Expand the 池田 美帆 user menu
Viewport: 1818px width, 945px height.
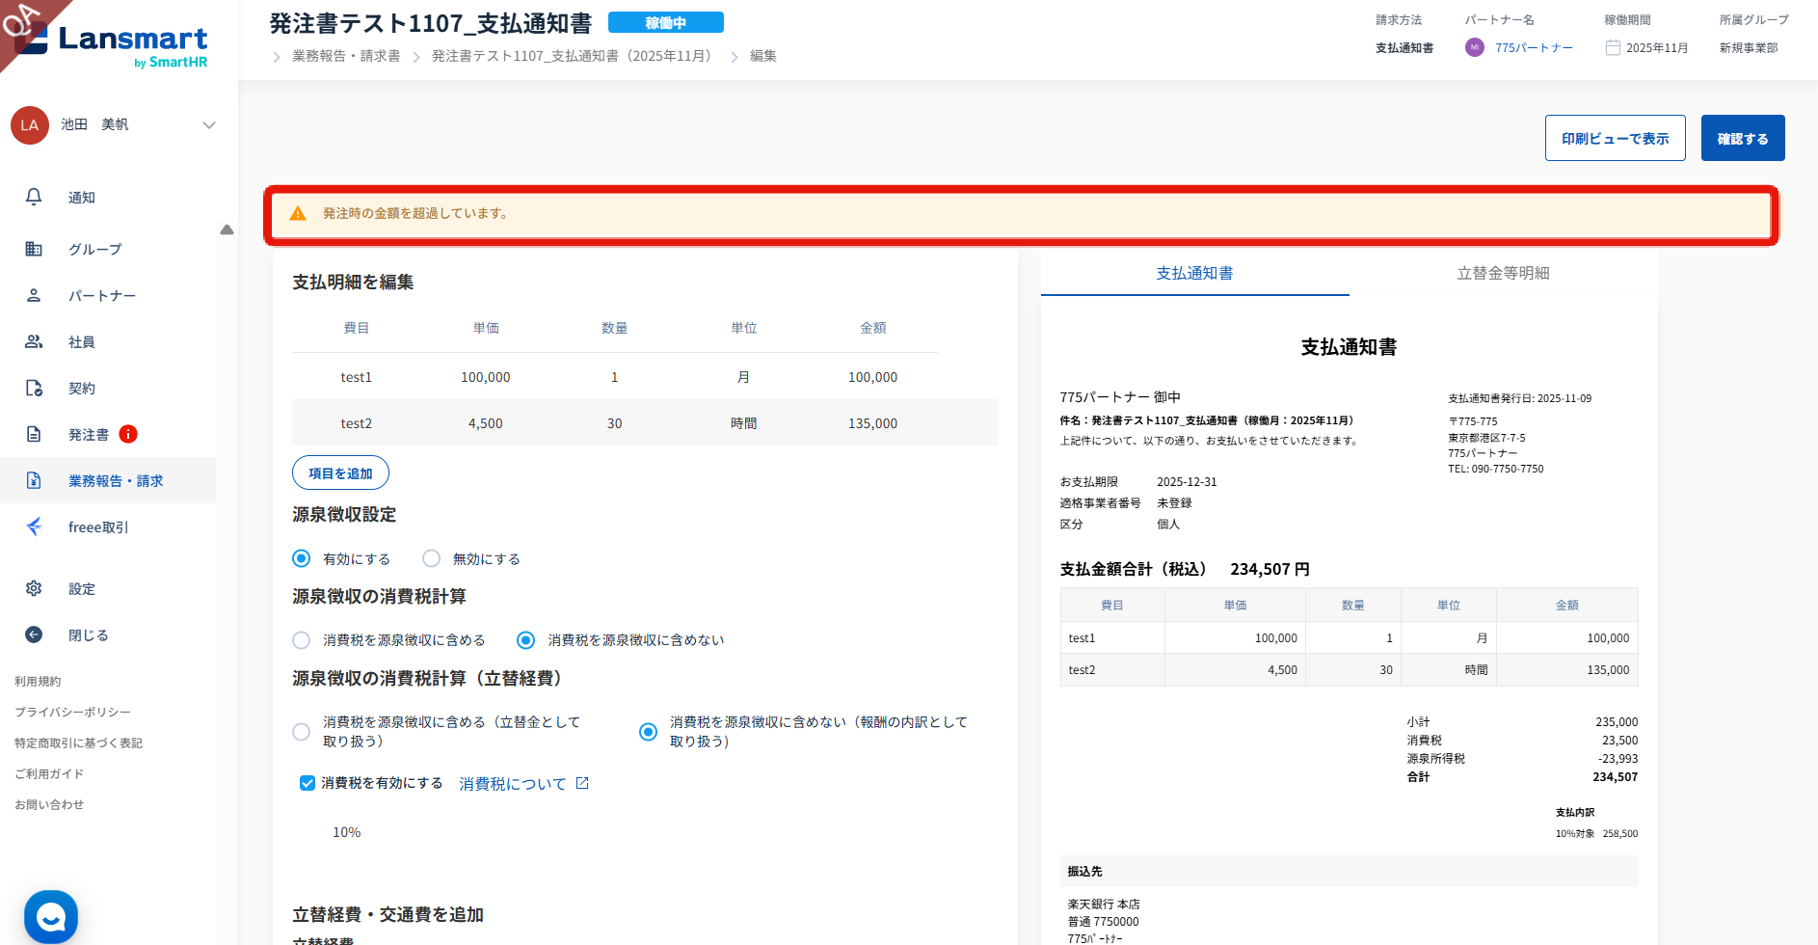click(x=208, y=125)
